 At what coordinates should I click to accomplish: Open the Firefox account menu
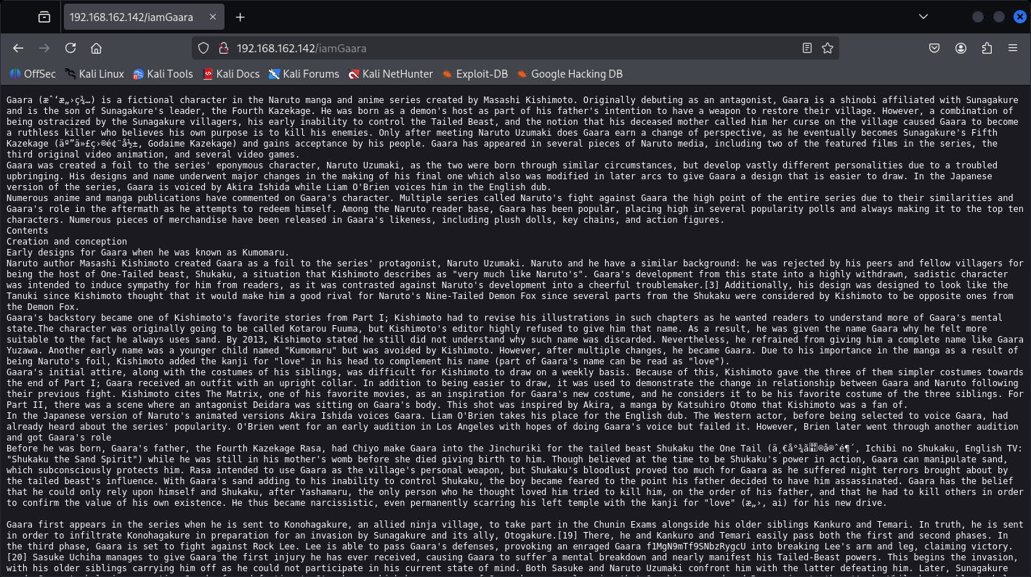(x=961, y=48)
